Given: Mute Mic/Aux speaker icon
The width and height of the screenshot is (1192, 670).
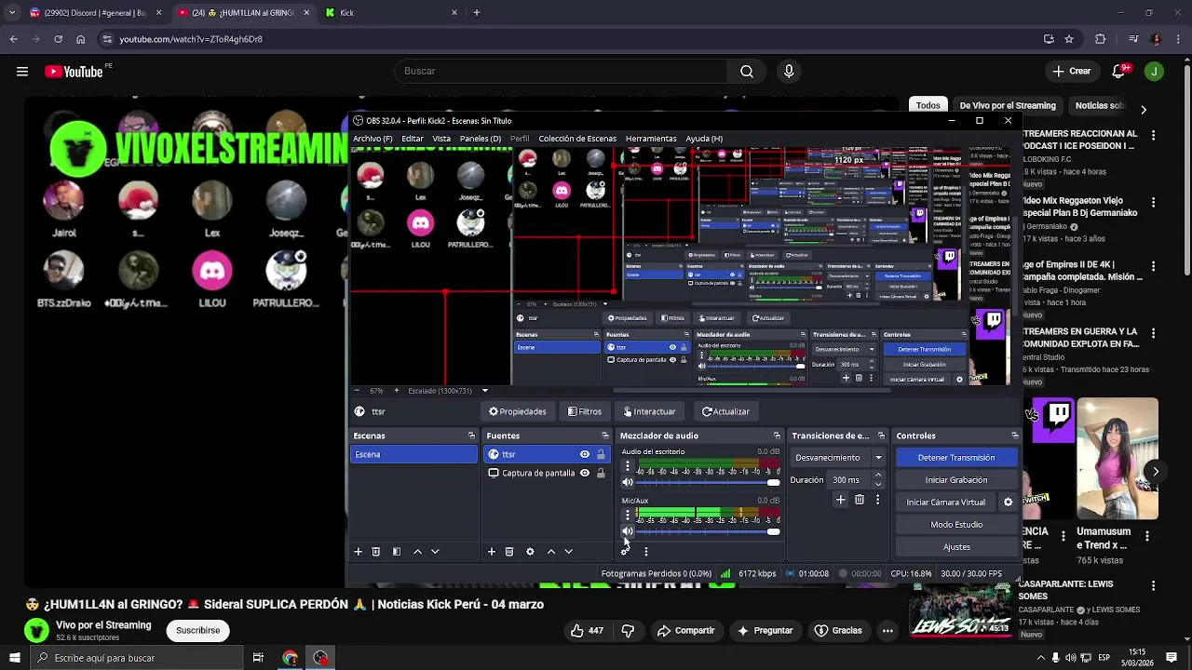Looking at the screenshot, I should pyautogui.click(x=628, y=531).
